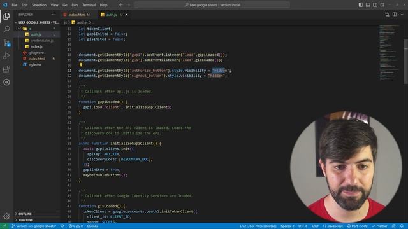The height and width of the screenshot is (229, 408).
Task: Open the Extensions view
Action: (x=6, y=69)
